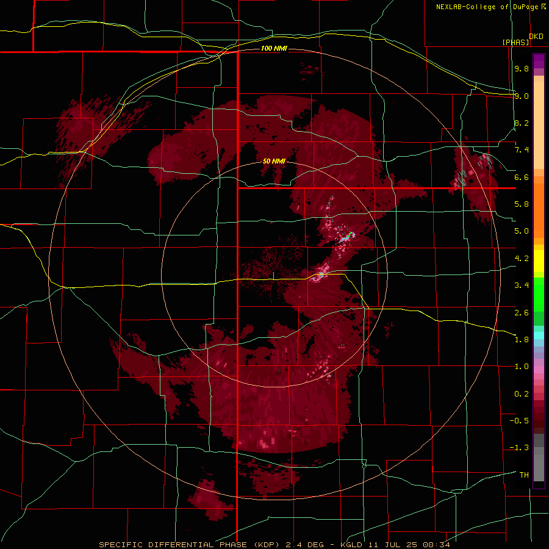The height and width of the screenshot is (549, 549).
Task: Click the 5.0 scale label
Action: [522, 231]
